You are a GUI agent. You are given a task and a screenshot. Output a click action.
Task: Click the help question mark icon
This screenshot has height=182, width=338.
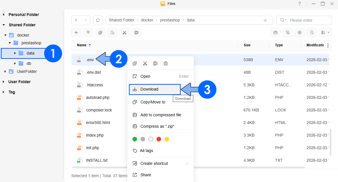point(300,4)
